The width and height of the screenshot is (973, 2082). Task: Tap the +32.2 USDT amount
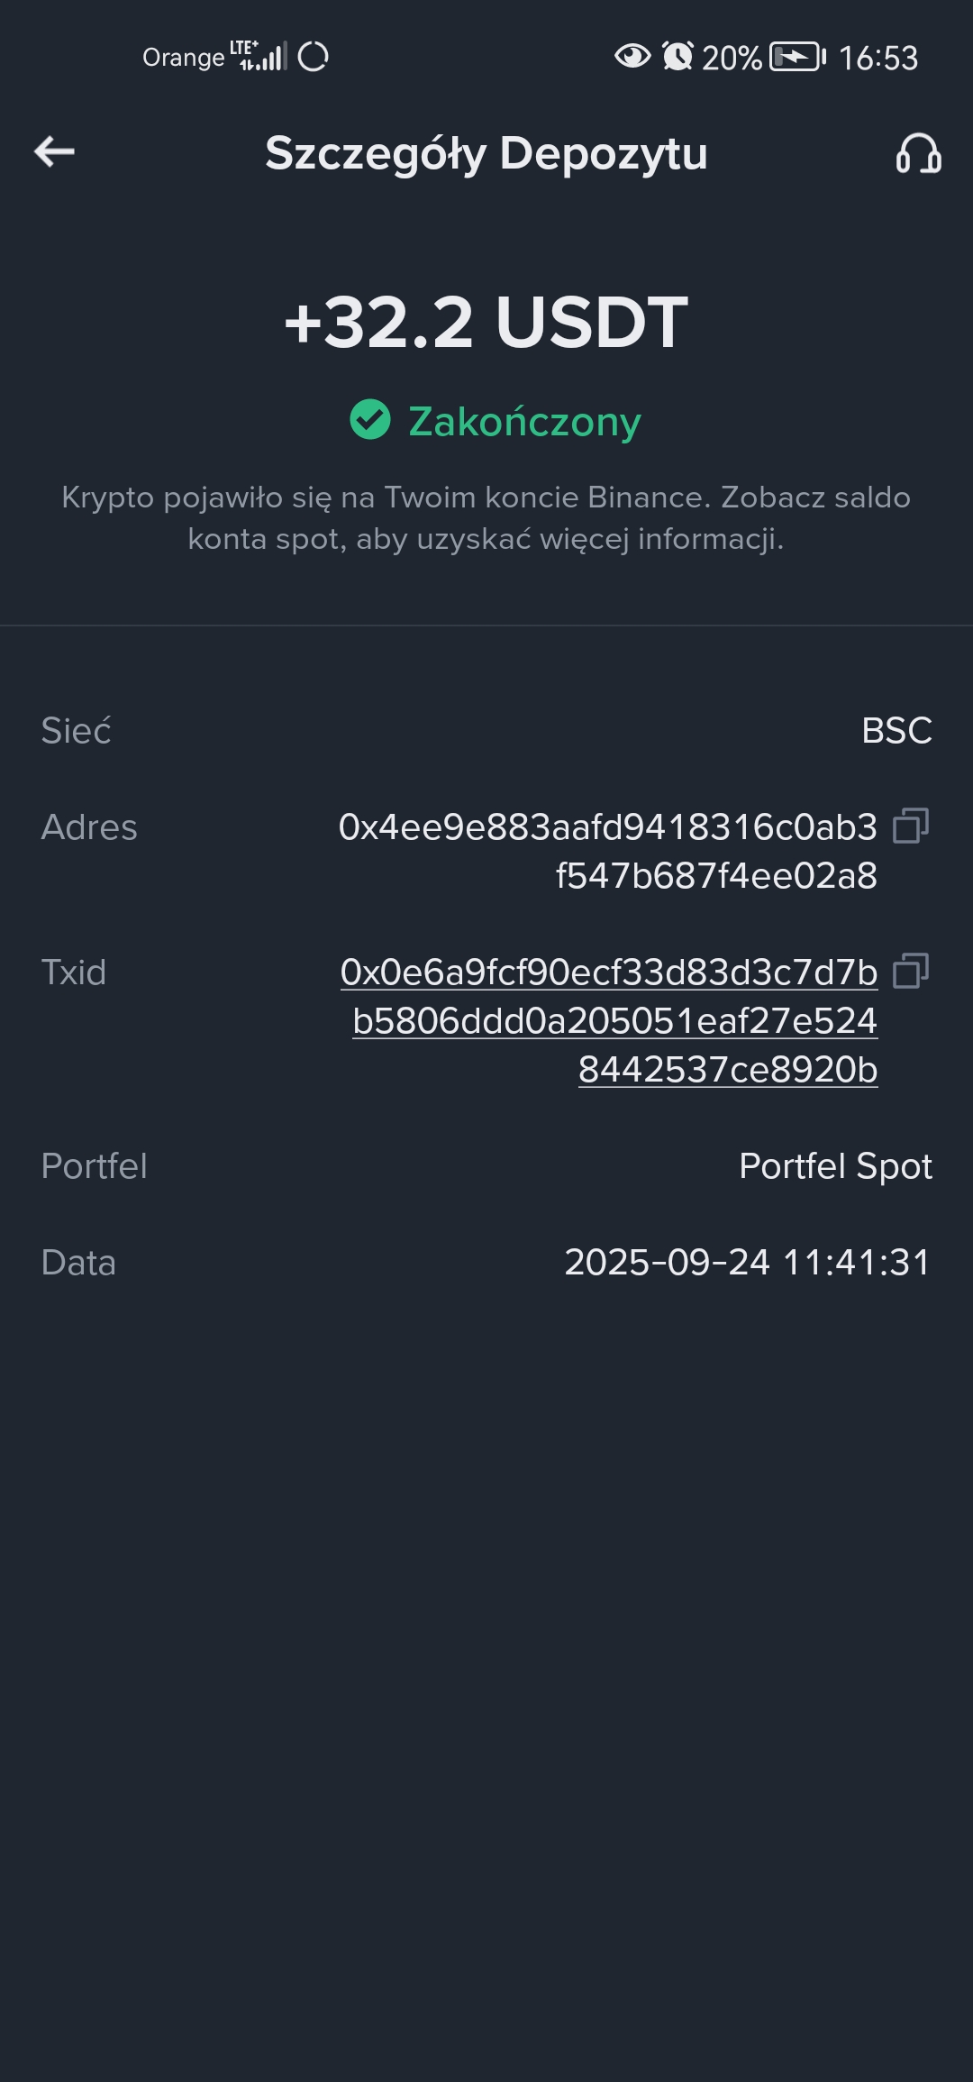486,323
